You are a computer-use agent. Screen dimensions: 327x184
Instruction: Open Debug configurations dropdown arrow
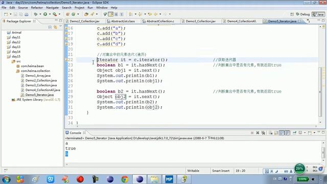click(x=40, y=14)
